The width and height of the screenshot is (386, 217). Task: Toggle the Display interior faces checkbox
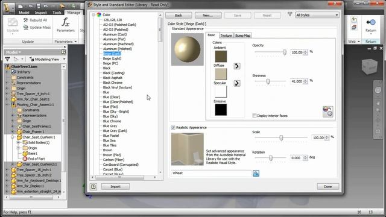[255, 116]
